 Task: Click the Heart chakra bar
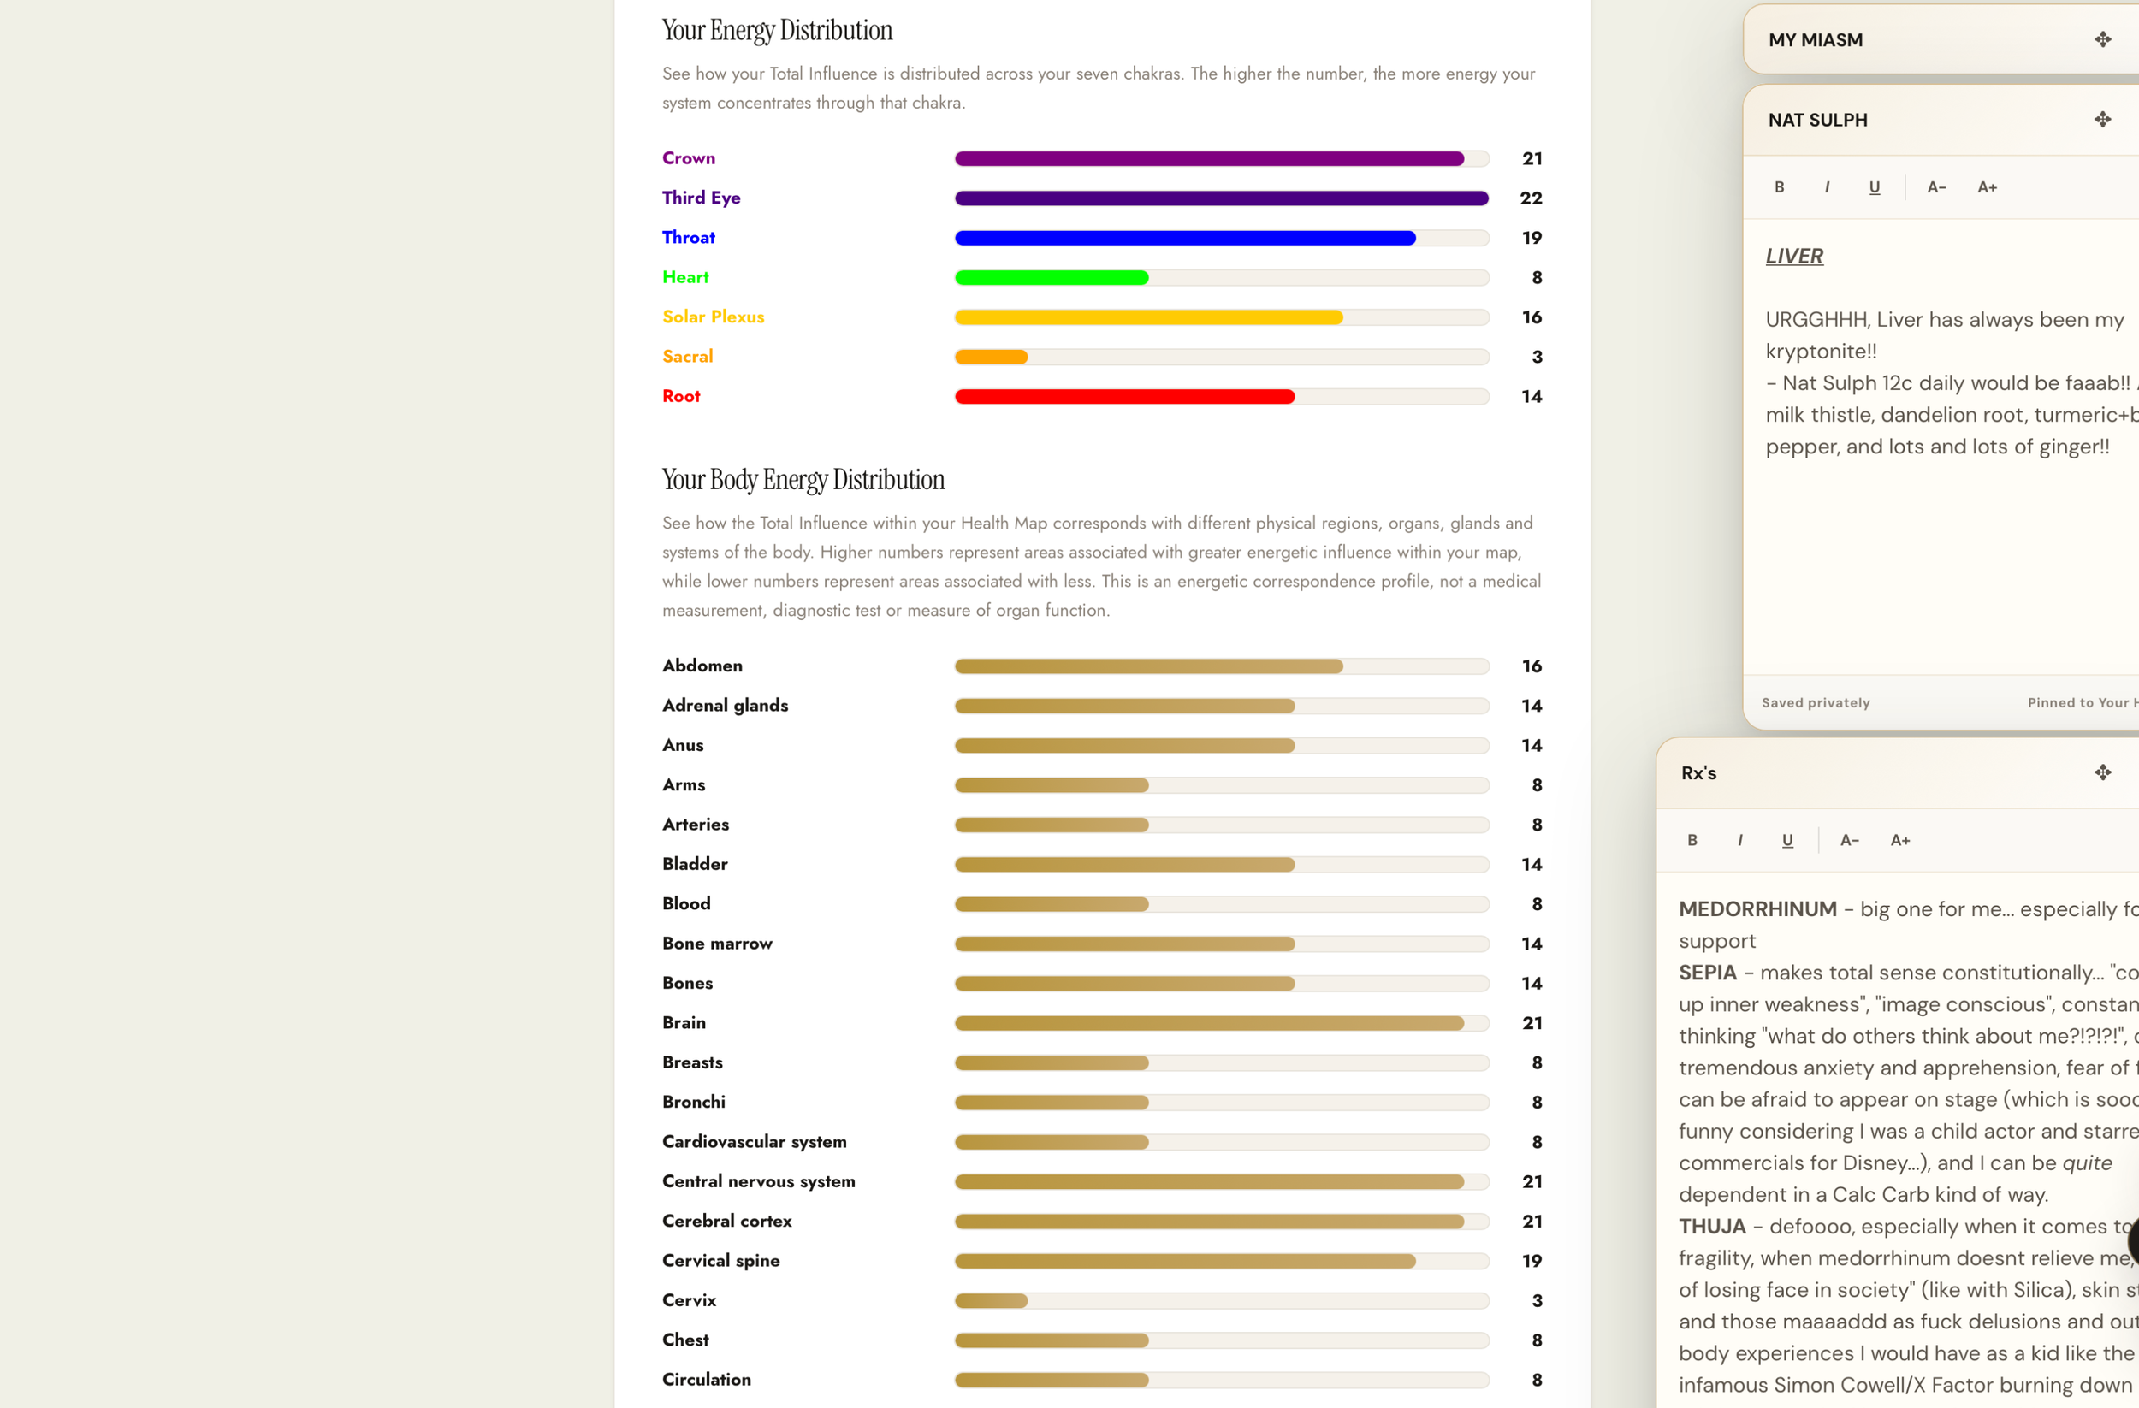point(1222,278)
